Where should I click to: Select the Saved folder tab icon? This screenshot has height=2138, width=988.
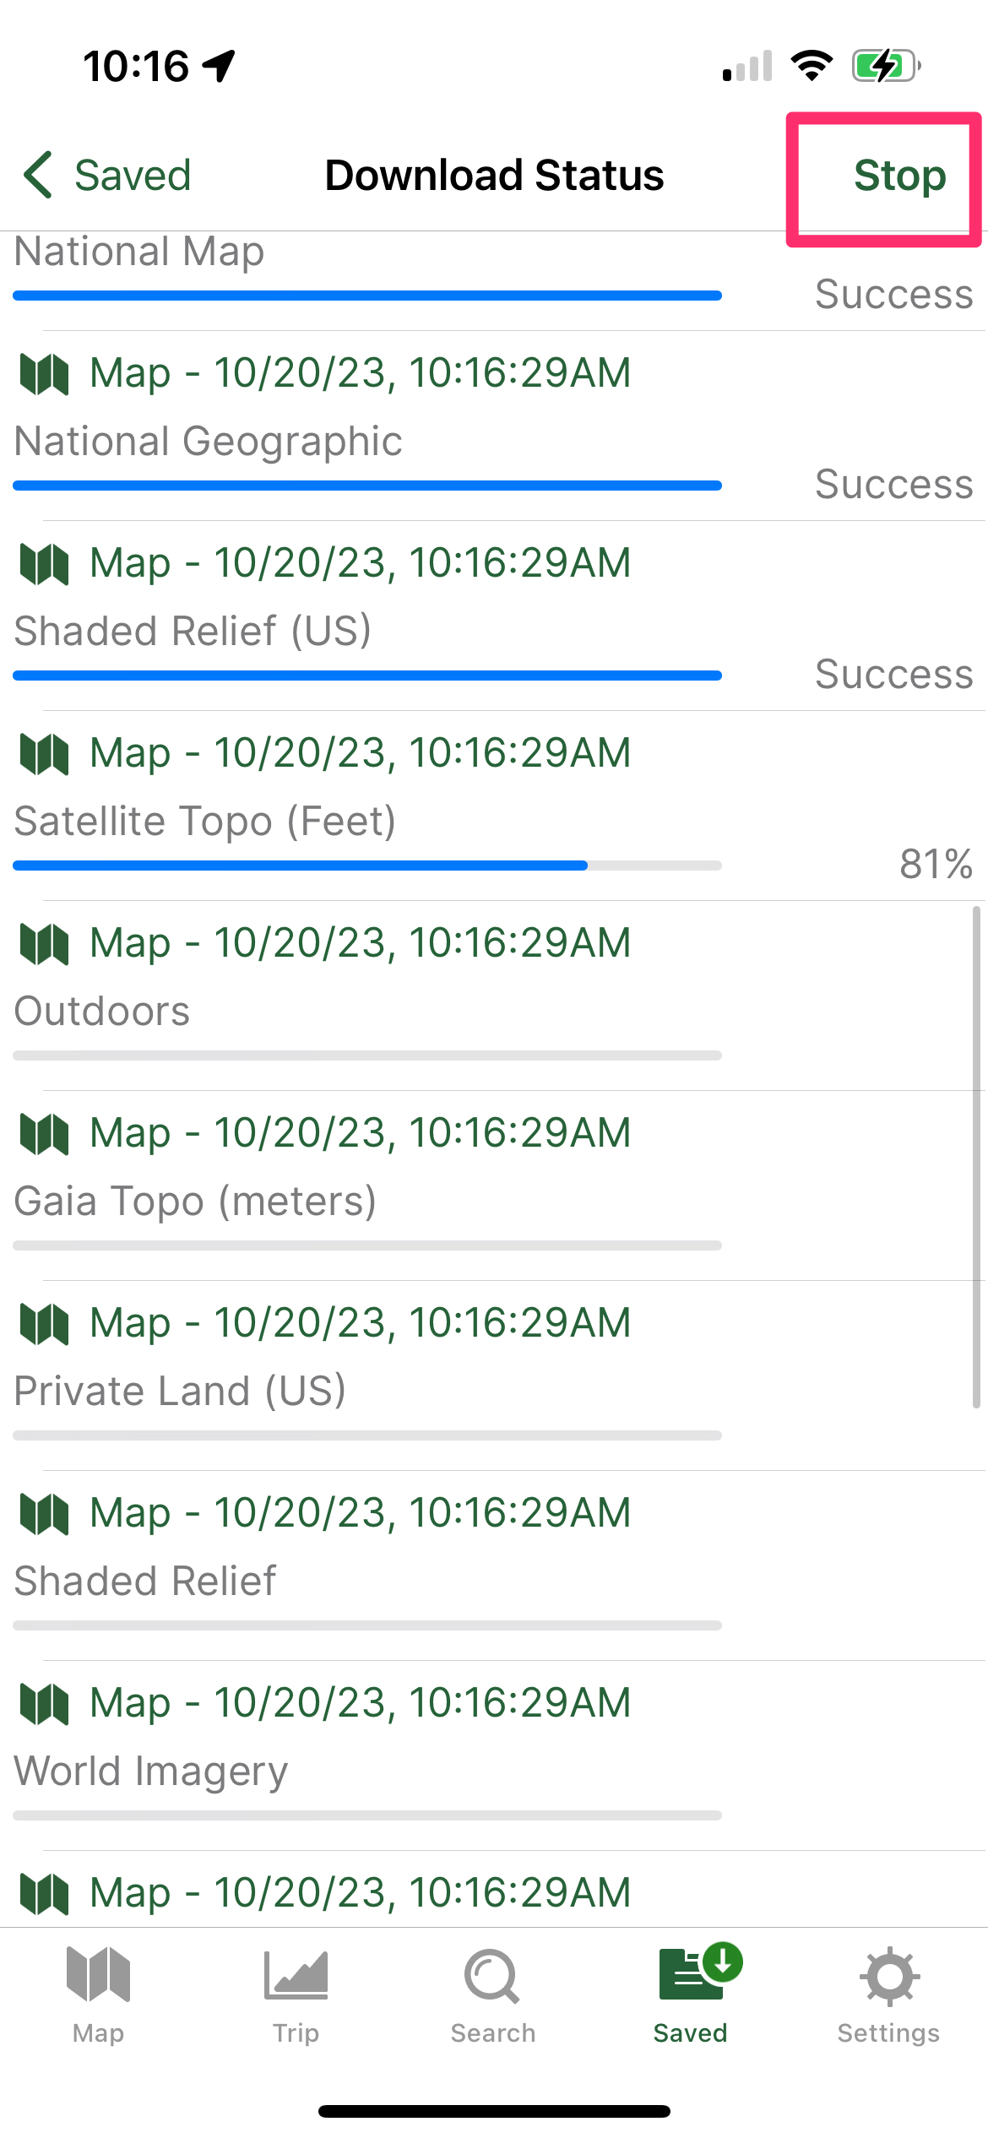692,1974
